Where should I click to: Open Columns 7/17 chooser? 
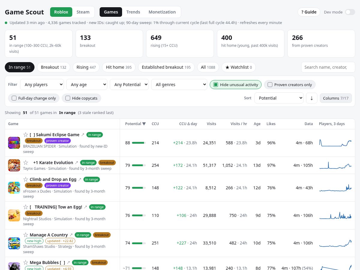tap(336, 98)
